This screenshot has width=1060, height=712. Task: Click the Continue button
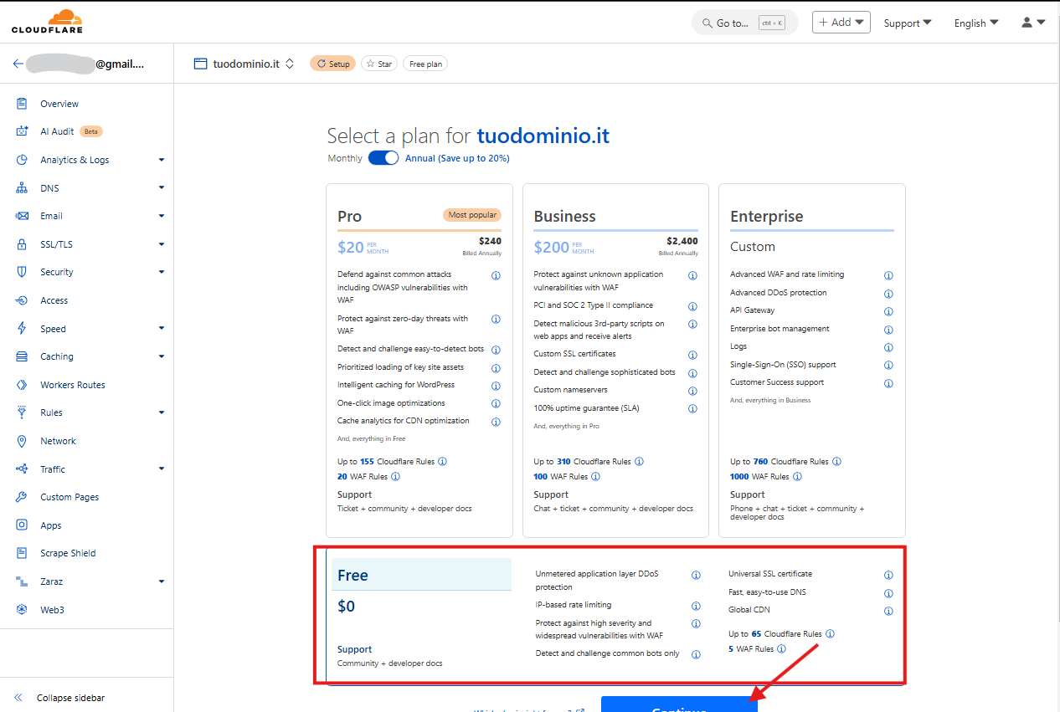click(x=679, y=704)
